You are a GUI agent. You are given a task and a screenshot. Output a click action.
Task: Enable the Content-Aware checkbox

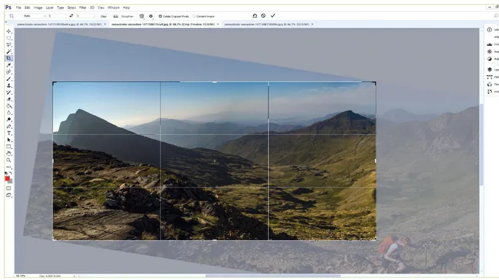[194, 16]
